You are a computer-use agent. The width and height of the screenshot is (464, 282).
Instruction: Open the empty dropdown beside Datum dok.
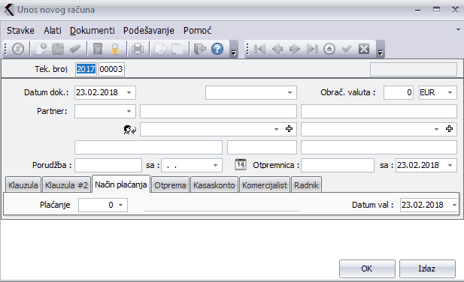pos(290,92)
